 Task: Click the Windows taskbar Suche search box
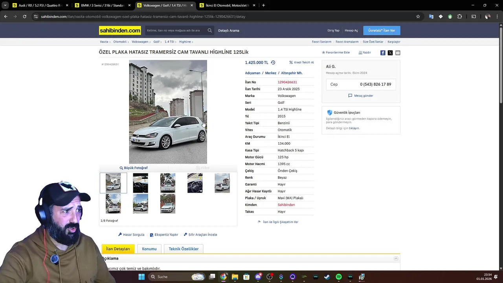coord(177,277)
